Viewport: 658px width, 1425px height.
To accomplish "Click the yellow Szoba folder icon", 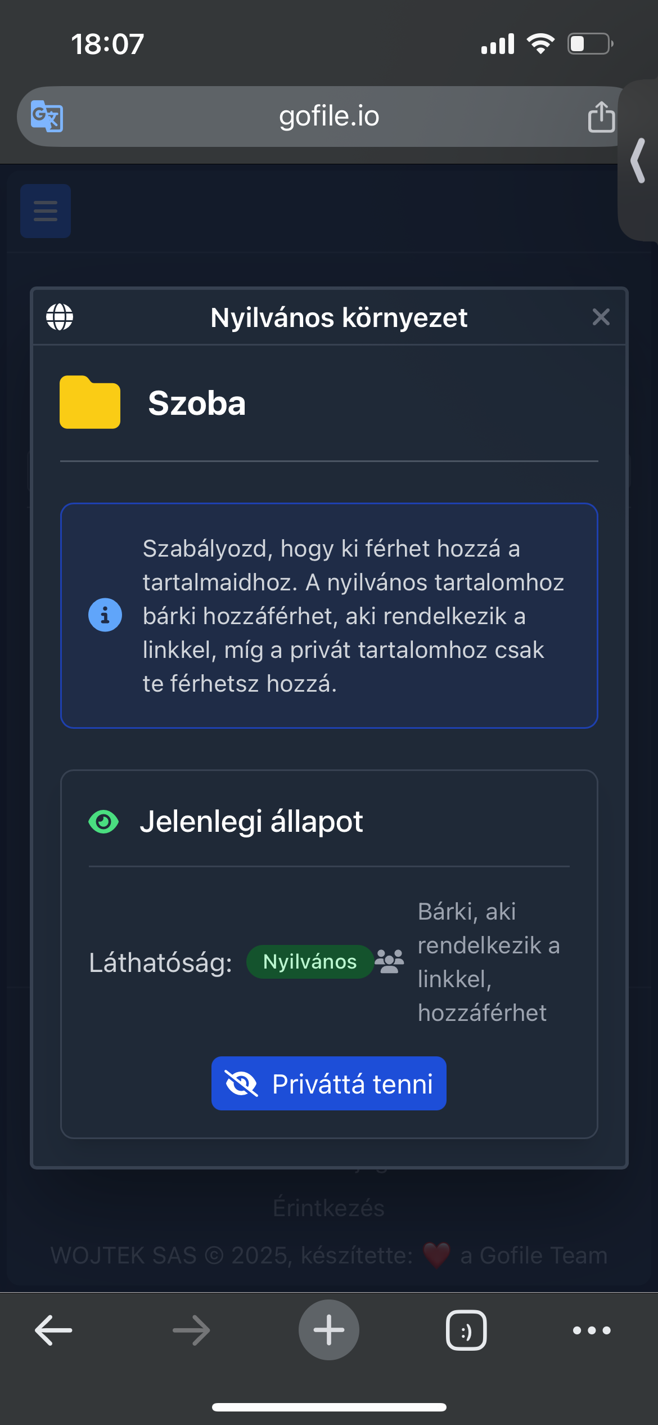I will click(90, 402).
